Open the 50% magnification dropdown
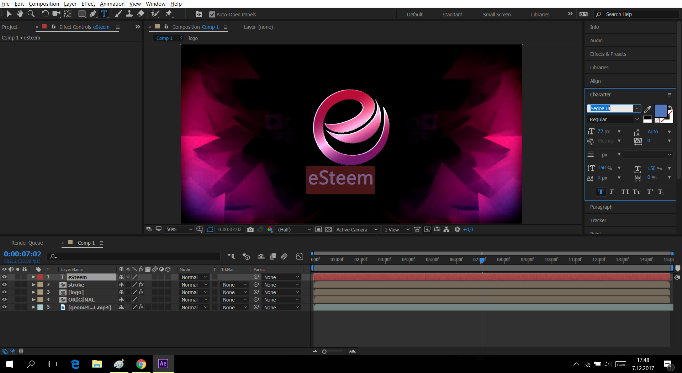This screenshot has width=682, height=373. [179, 230]
